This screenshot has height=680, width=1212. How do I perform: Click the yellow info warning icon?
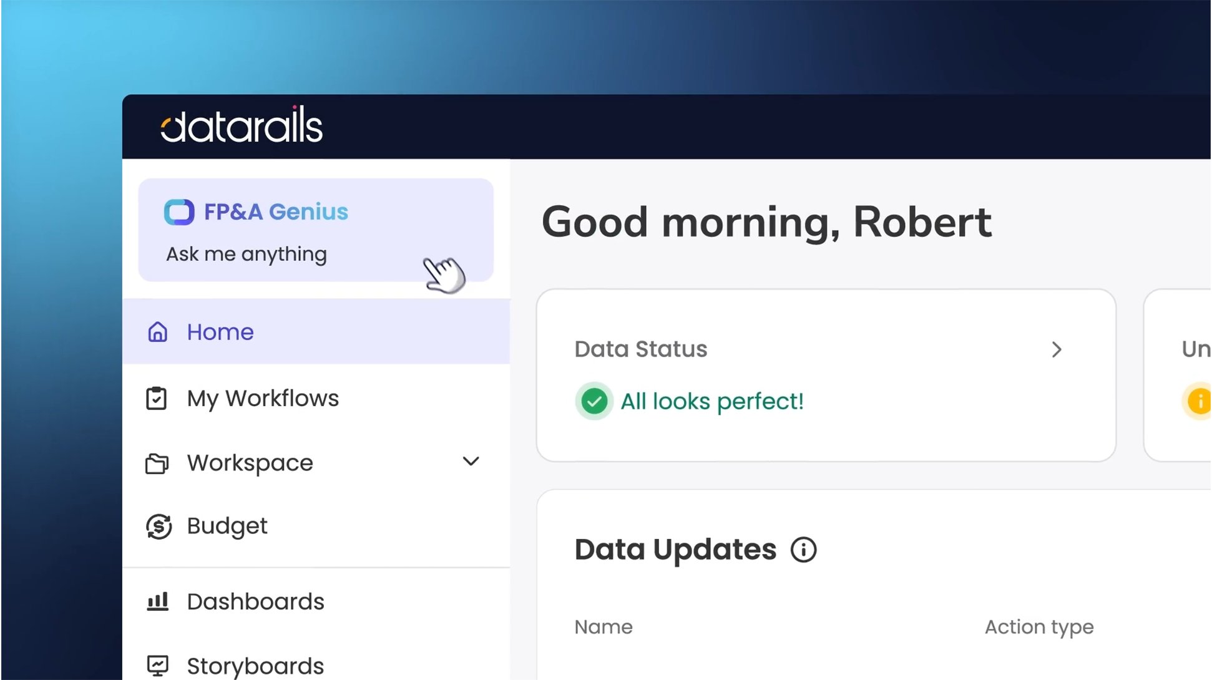point(1198,401)
